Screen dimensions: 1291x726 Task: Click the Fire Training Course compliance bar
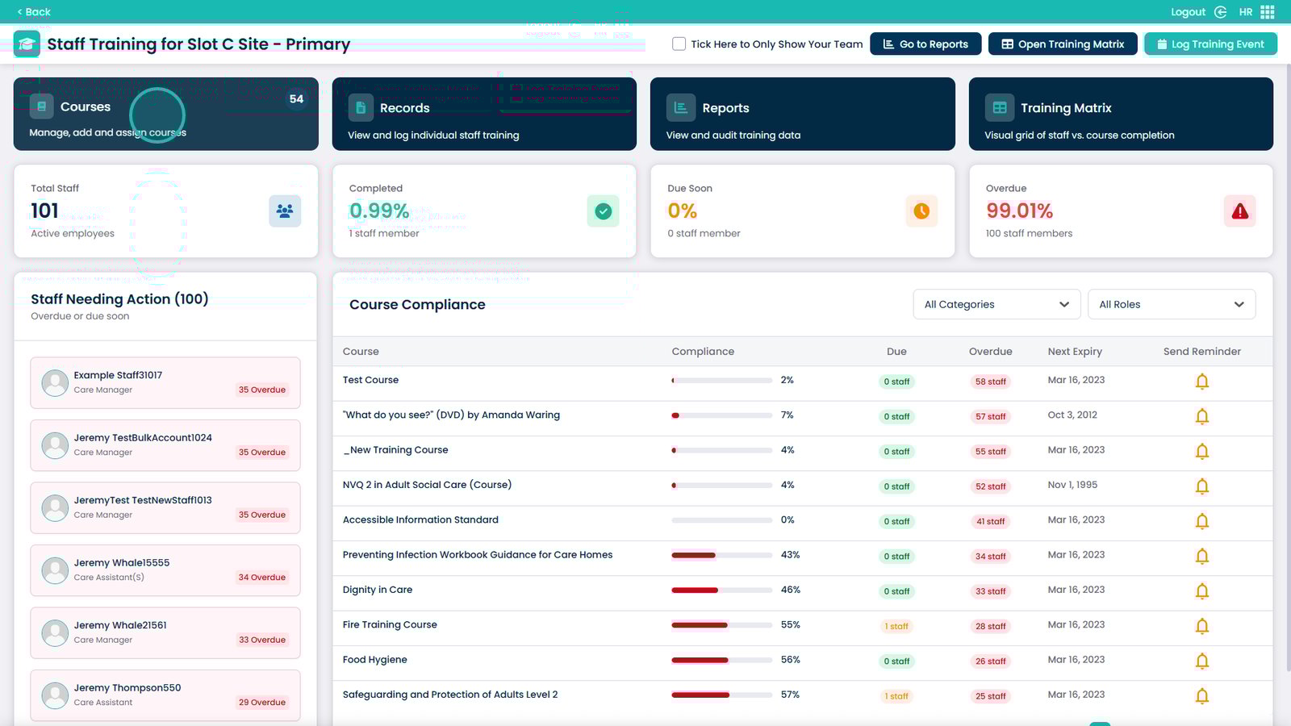pos(721,625)
